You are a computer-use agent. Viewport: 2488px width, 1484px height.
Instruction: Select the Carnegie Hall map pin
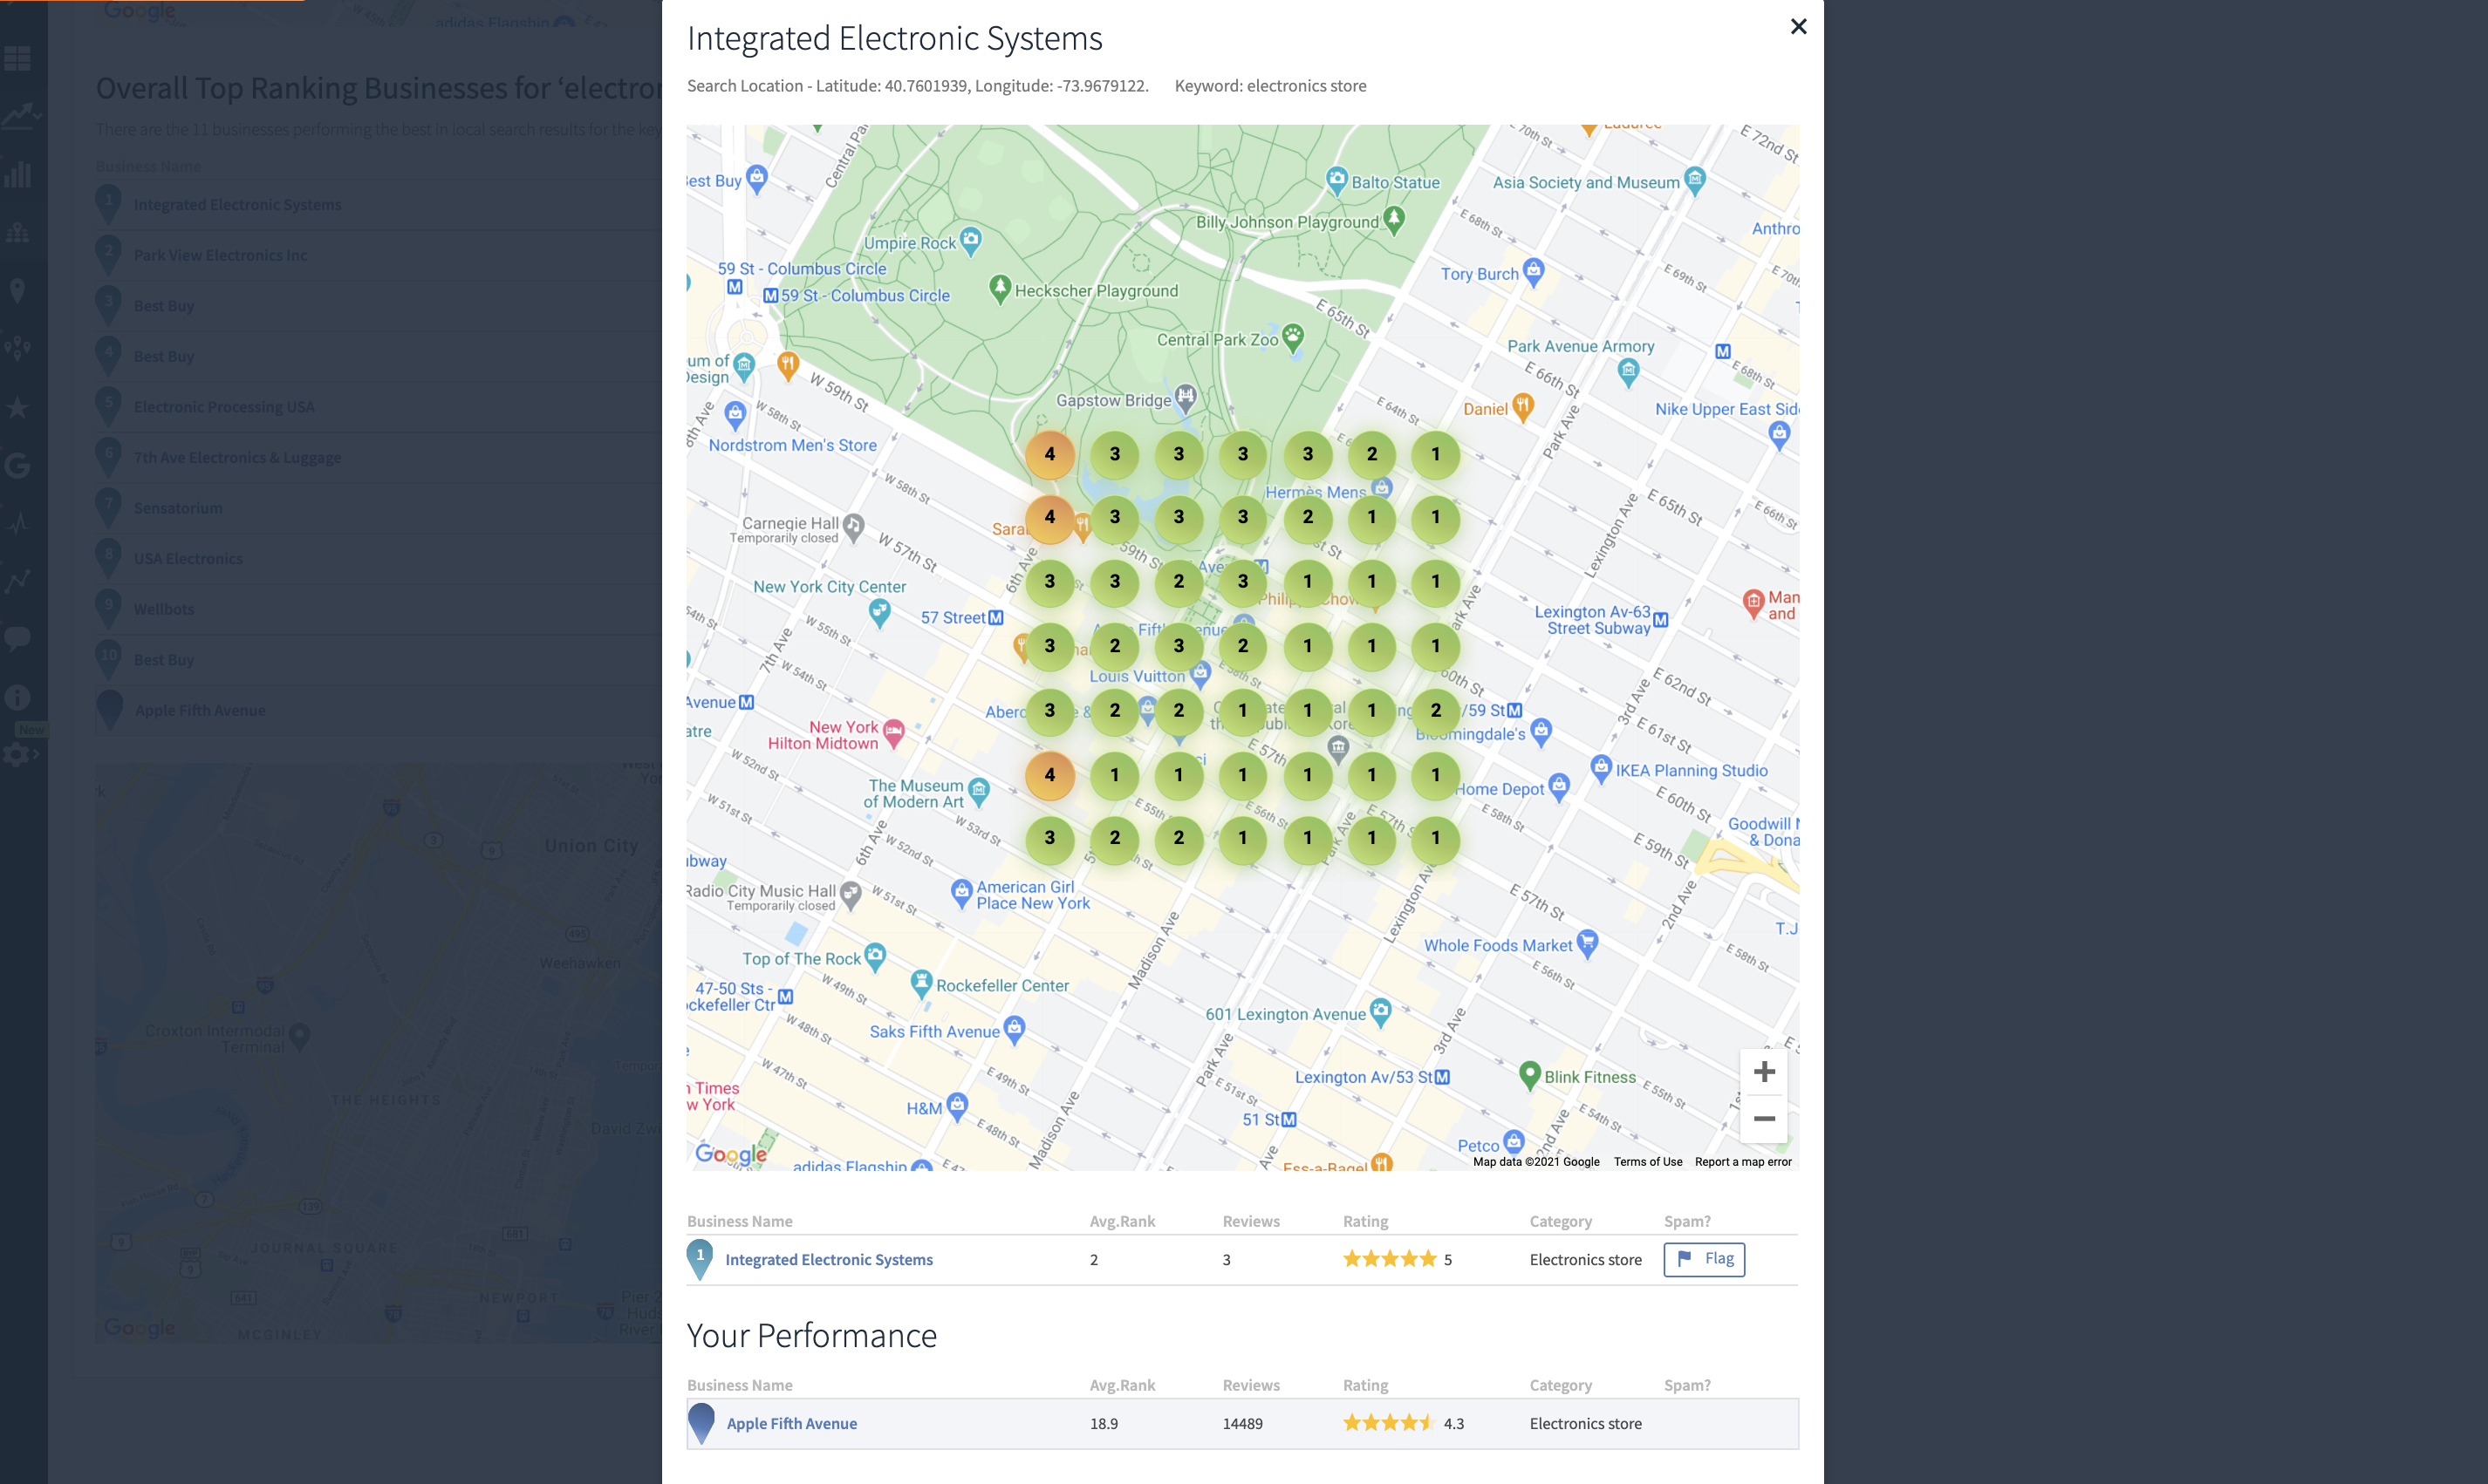853,526
